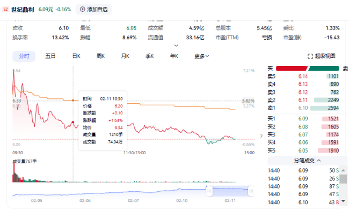Viewport: 349px width, 209px height.
Task: Click the 市盈(静) value -15.43
Action: (x=332, y=38)
